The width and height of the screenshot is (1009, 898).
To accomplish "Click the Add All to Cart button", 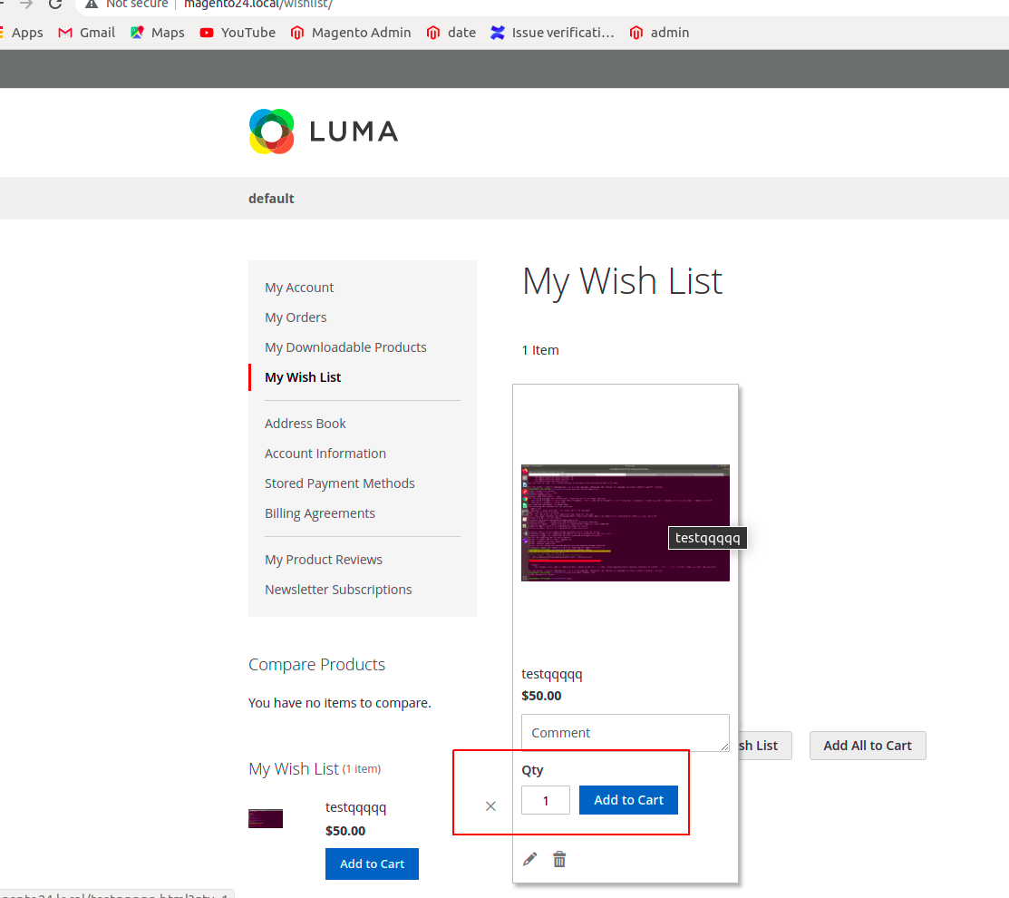I will click(867, 746).
